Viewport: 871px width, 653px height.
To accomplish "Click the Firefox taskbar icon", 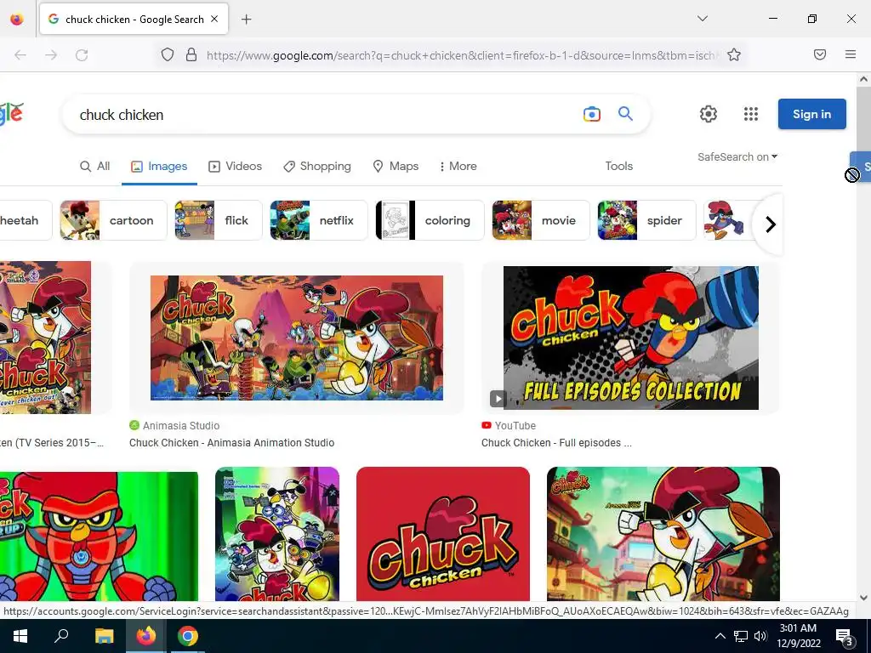I will tap(145, 636).
